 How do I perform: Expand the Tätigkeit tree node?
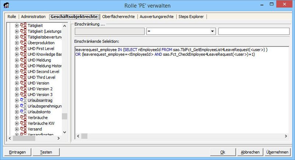(17, 25)
